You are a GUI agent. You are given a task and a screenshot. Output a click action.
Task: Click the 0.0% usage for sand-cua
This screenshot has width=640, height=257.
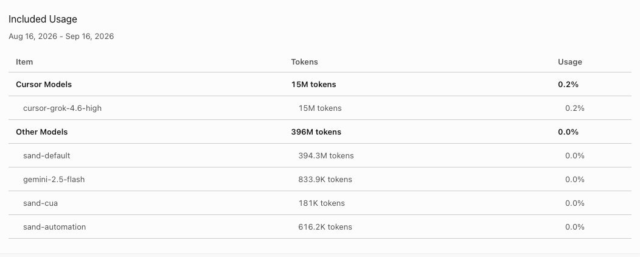point(575,203)
